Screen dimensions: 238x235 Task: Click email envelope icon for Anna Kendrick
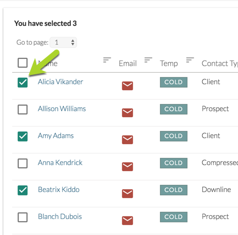click(128, 167)
